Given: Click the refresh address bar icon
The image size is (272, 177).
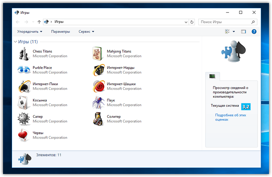Looking at the screenshot, I should point(192,22).
